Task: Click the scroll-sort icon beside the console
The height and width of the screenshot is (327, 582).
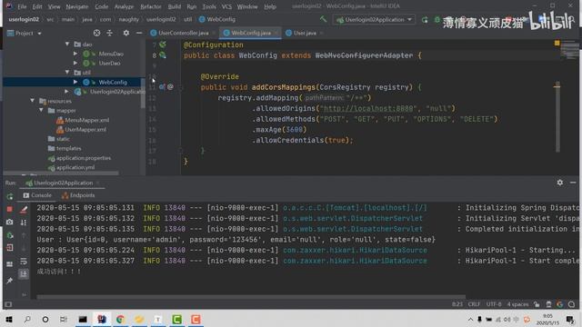Action: point(24,223)
